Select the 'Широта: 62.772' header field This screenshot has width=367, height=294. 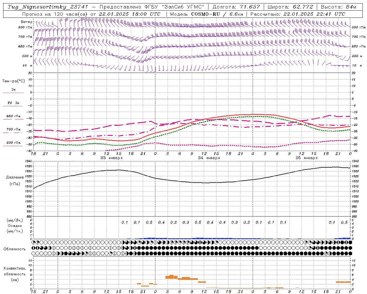click(290, 7)
